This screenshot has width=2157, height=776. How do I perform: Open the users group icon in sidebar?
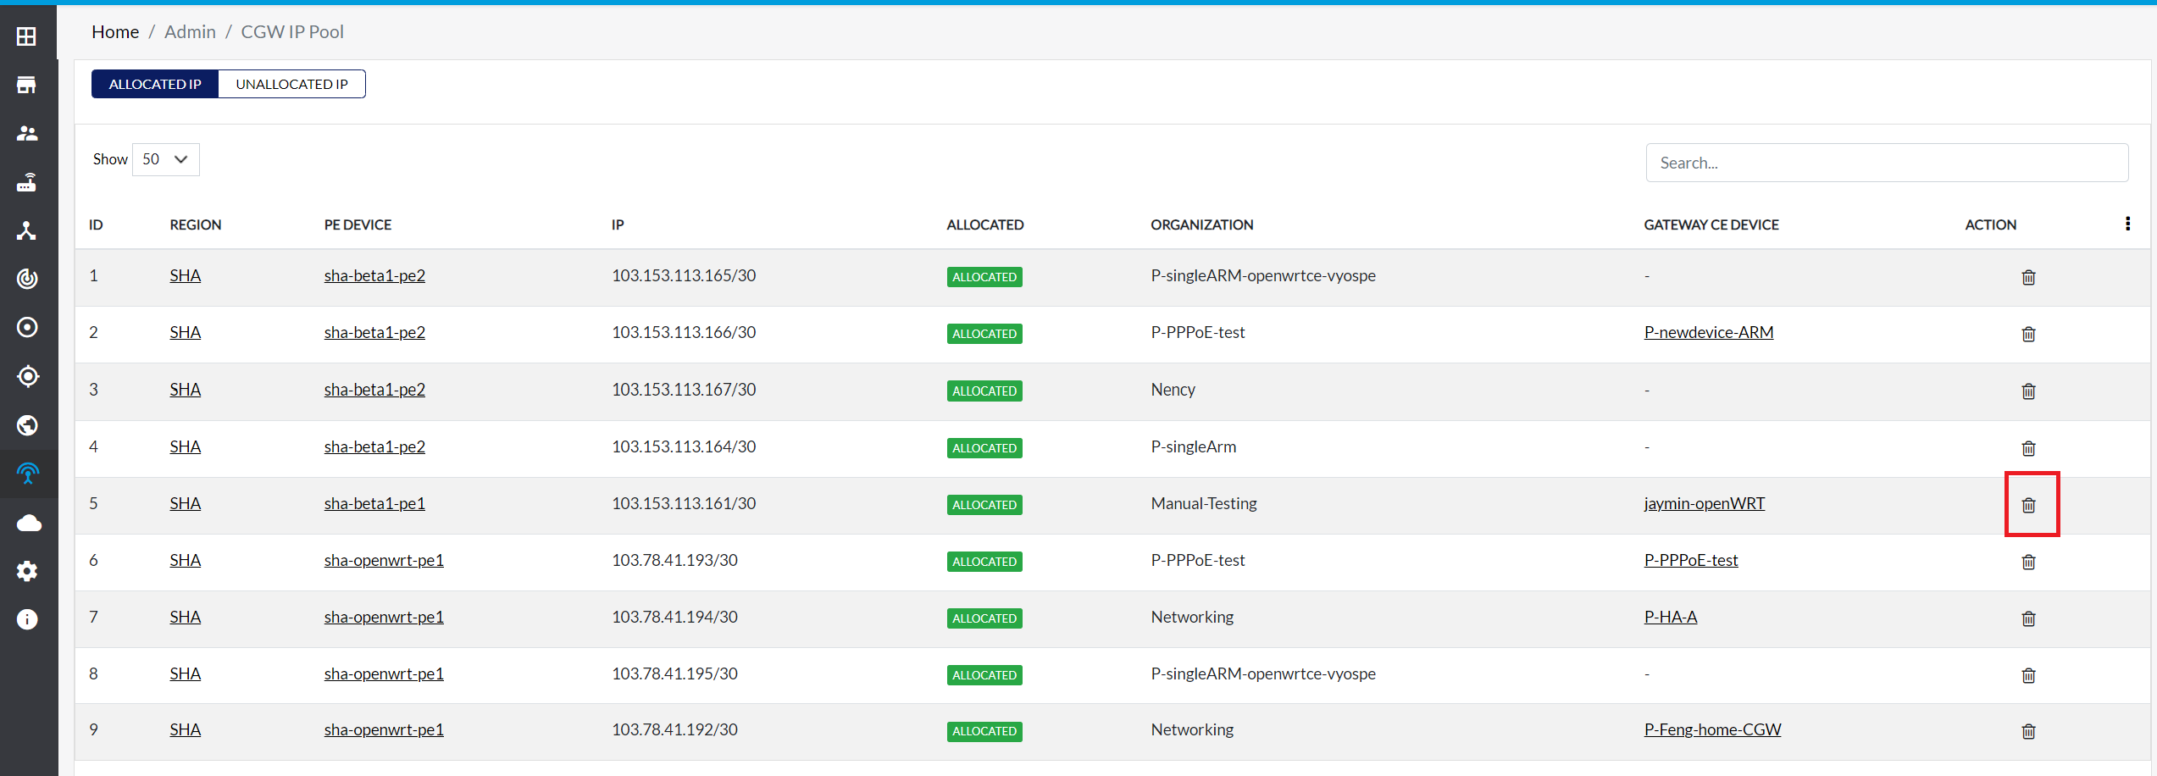click(x=27, y=133)
